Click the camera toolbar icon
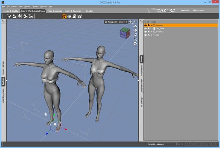This screenshot has height=148, width=220. [80, 16]
